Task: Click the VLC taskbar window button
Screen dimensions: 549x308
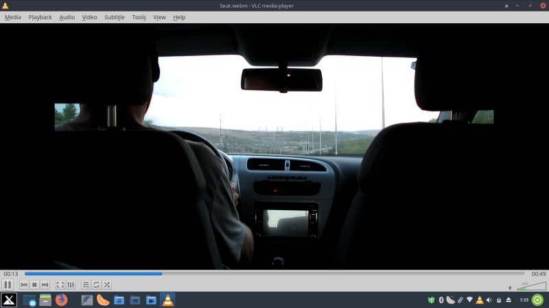Action: pos(167,300)
